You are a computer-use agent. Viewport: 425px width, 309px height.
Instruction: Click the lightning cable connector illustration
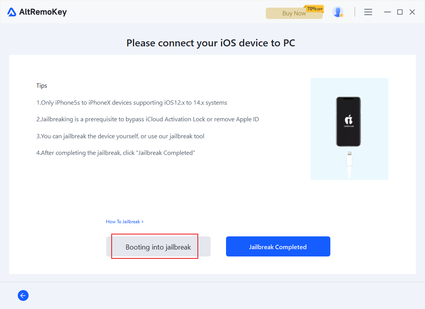(349, 165)
